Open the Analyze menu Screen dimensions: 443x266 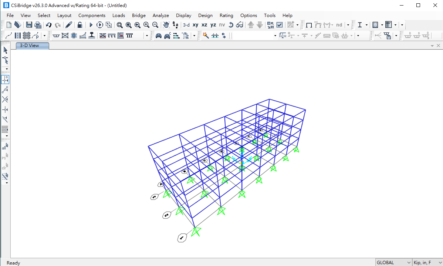(x=161, y=15)
